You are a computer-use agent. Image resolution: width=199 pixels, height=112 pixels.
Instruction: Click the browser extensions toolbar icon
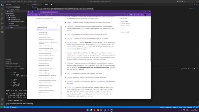pos(135,15)
